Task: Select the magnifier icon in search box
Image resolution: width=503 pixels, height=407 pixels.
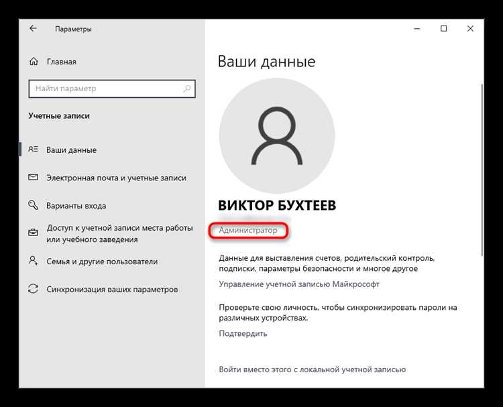Action: click(x=186, y=89)
